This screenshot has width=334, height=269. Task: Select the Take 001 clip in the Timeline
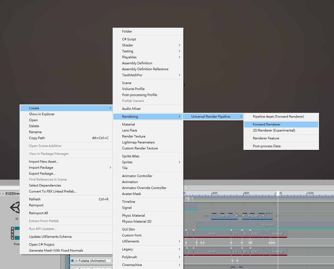point(224,216)
